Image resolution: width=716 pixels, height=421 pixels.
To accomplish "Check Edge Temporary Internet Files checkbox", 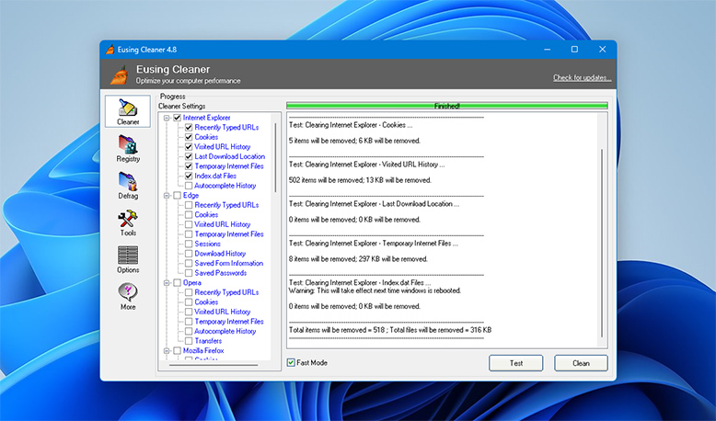I will [x=189, y=234].
